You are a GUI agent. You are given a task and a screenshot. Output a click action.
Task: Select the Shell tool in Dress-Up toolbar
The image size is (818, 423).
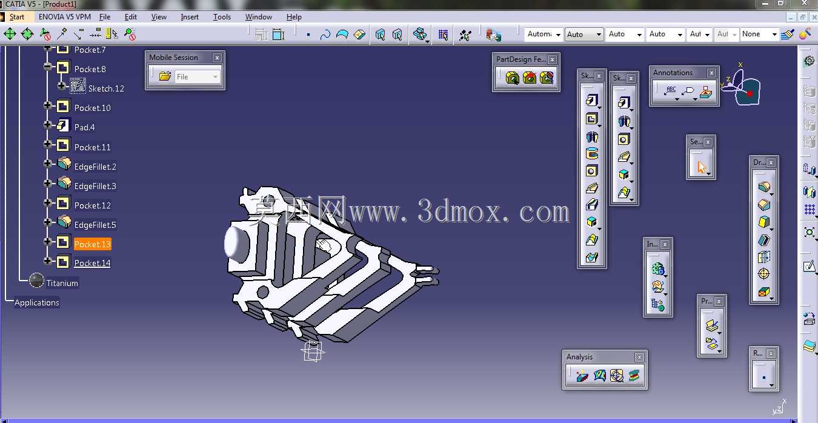pos(764,240)
